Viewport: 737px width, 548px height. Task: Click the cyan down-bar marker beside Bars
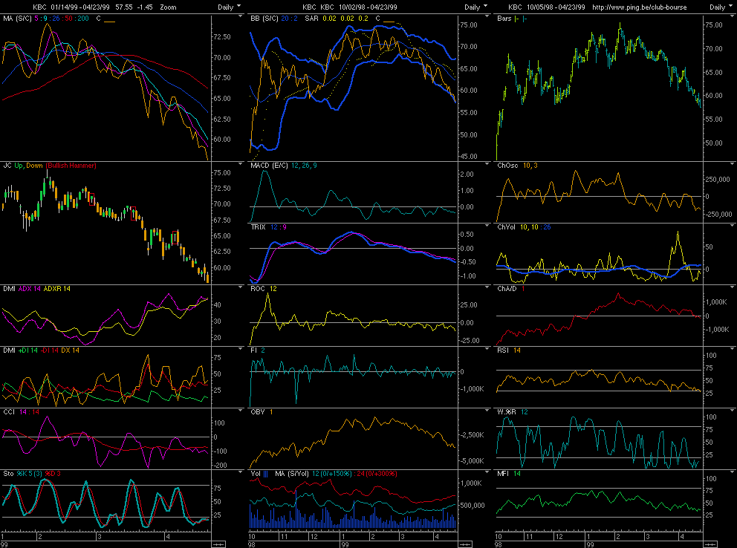(x=525, y=19)
